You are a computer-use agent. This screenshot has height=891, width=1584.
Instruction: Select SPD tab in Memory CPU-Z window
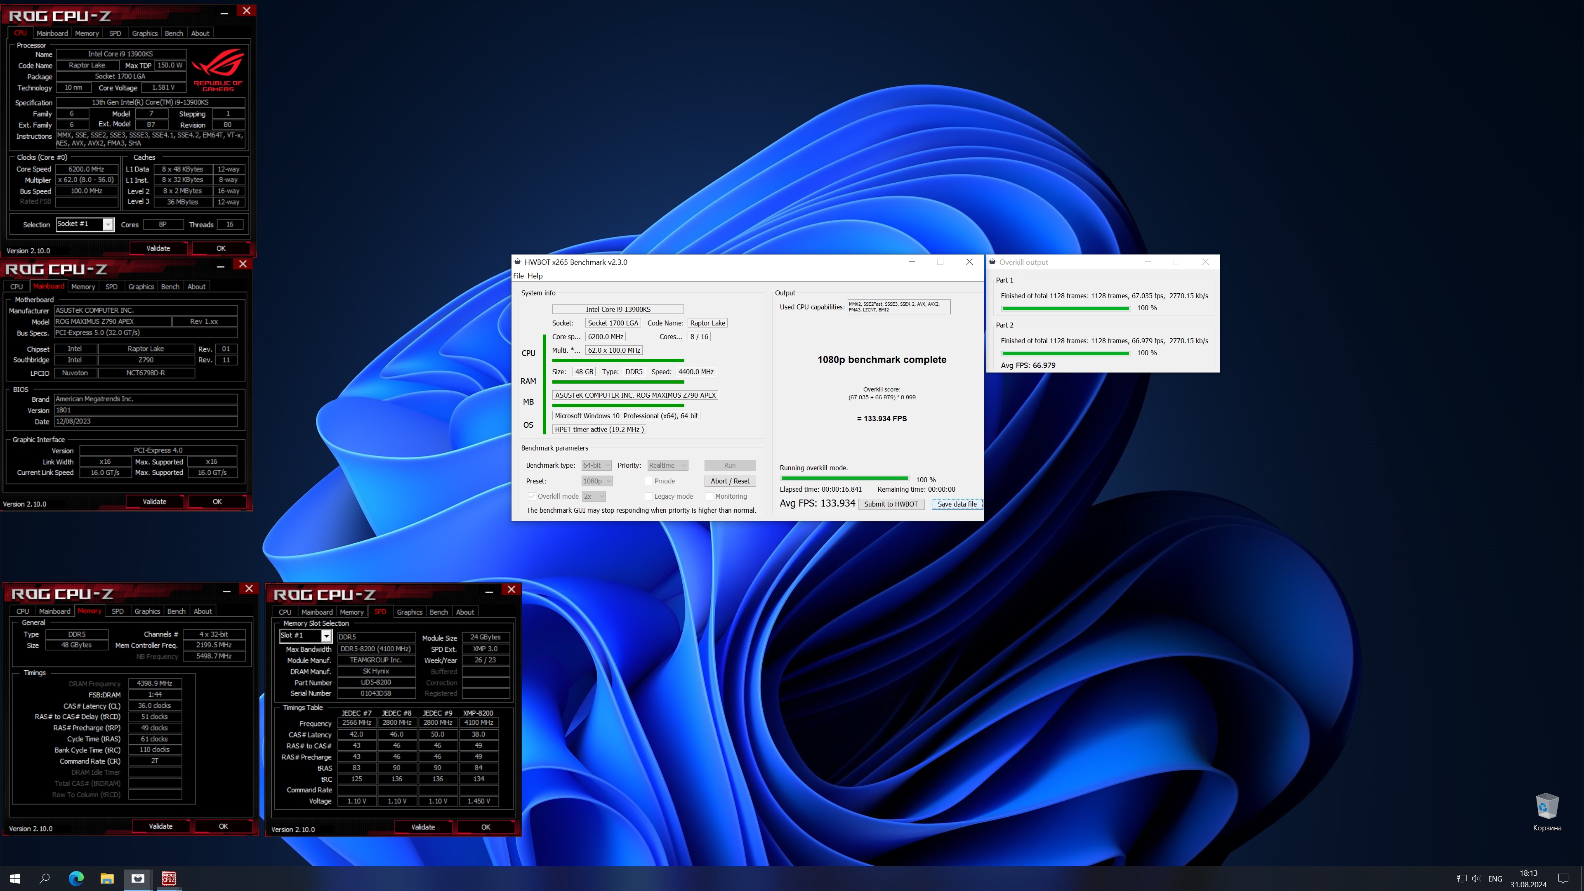click(118, 611)
